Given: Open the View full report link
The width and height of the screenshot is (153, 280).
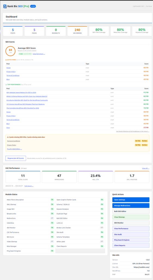Looking at the screenshot, I should 39,54.
